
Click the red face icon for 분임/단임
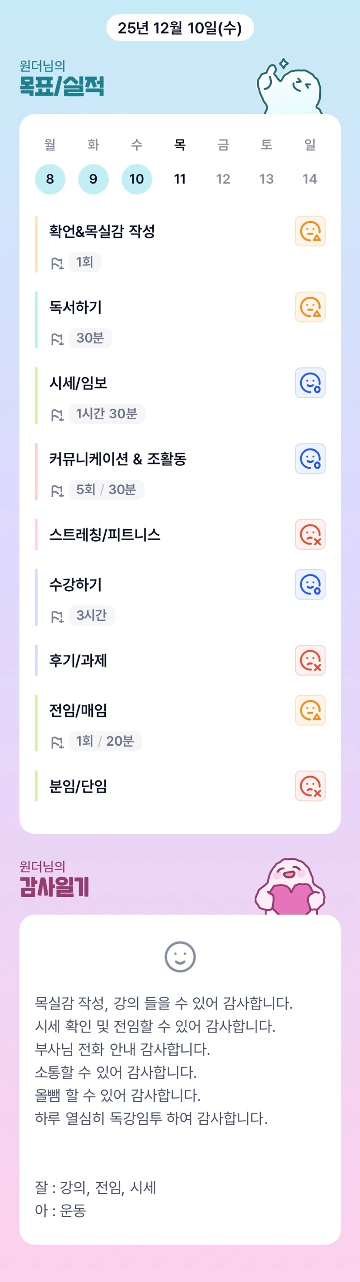tap(310, 786)
